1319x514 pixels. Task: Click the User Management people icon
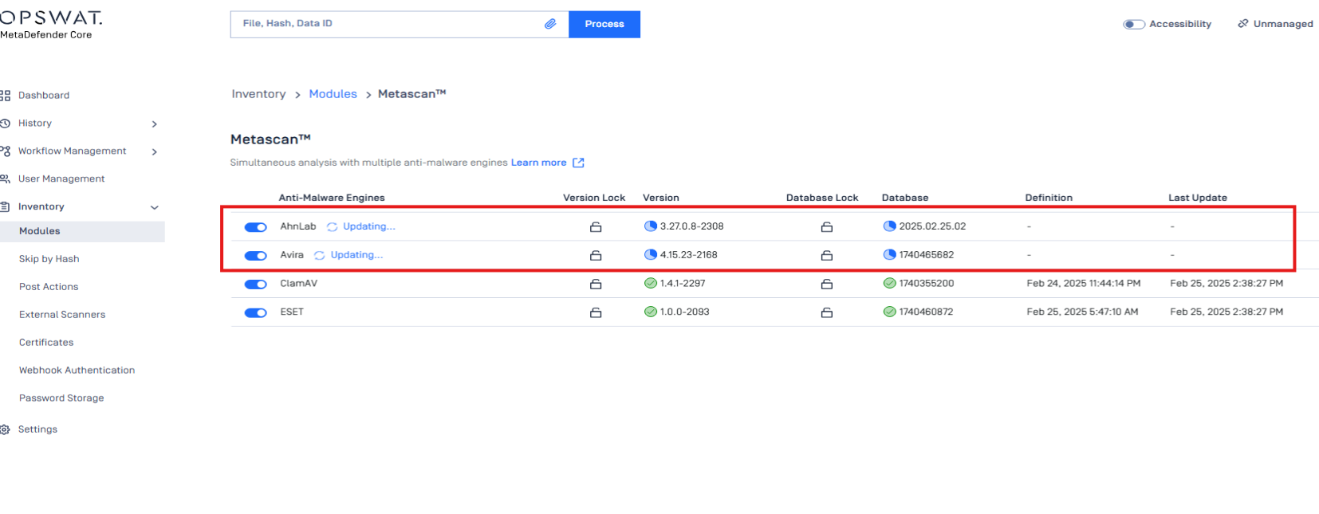click(x=5, y=179)
